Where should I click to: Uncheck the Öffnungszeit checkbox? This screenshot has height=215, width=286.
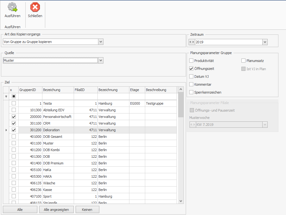(x=191, y=69)
